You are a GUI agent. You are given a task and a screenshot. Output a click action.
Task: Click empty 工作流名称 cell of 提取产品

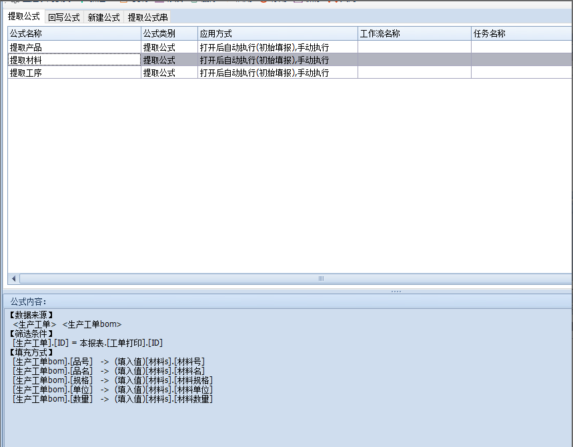[x=414, y=47]
